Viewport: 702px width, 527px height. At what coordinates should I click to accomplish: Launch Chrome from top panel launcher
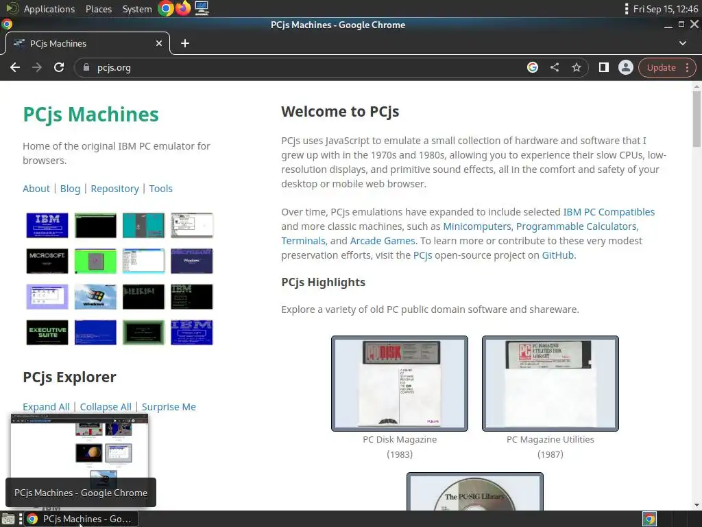coord(166,8)
